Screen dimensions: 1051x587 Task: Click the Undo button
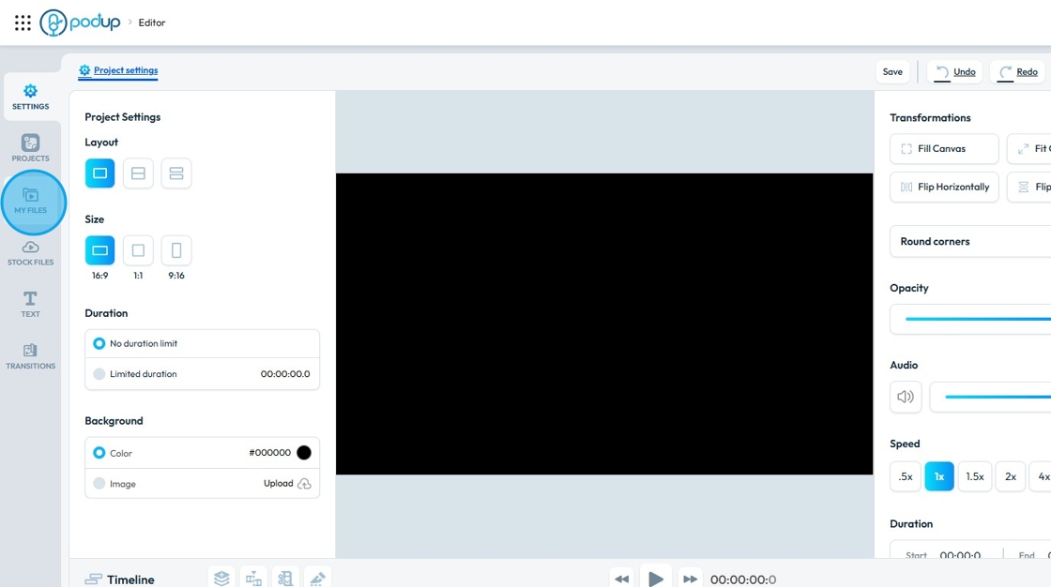pyautogui.click(x=955, y=71)
